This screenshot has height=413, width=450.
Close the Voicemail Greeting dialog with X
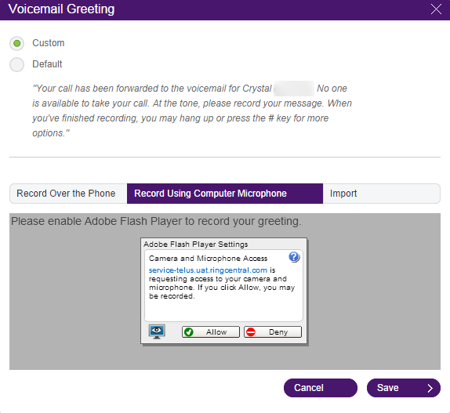436,9
